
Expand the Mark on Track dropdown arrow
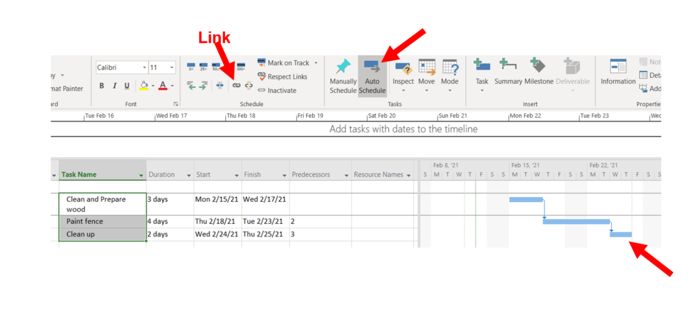(316, 63)
